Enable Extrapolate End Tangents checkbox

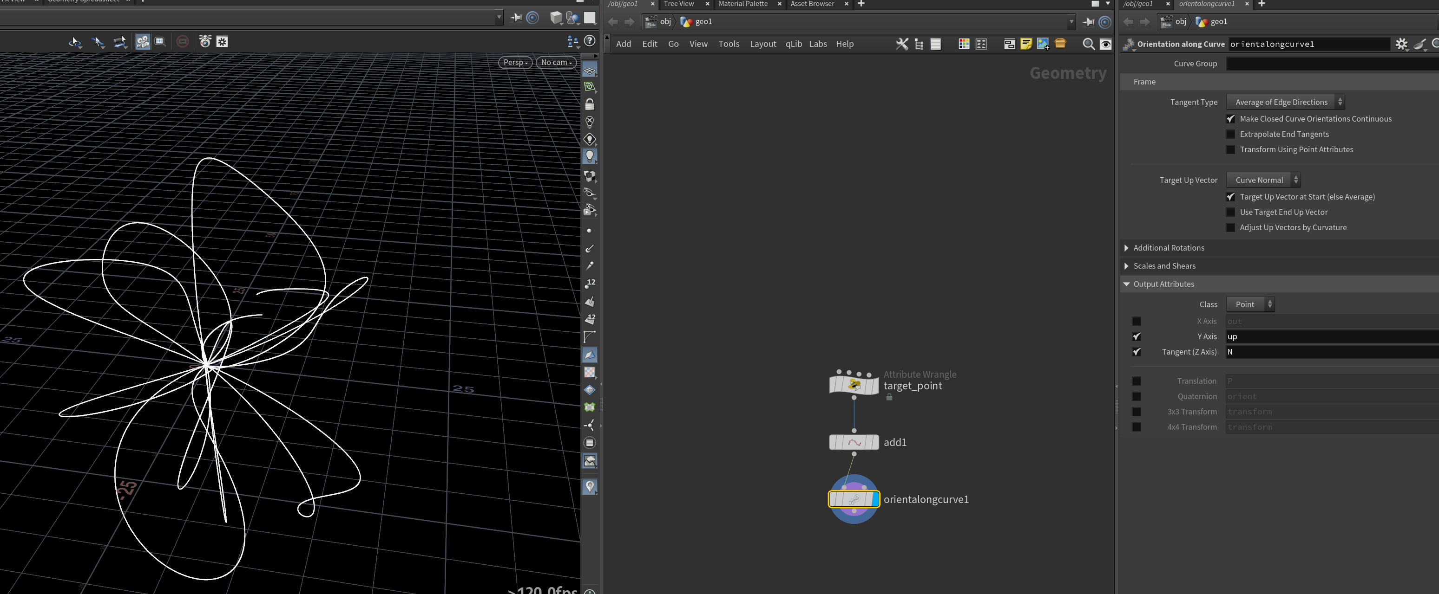click(1231, 135)
